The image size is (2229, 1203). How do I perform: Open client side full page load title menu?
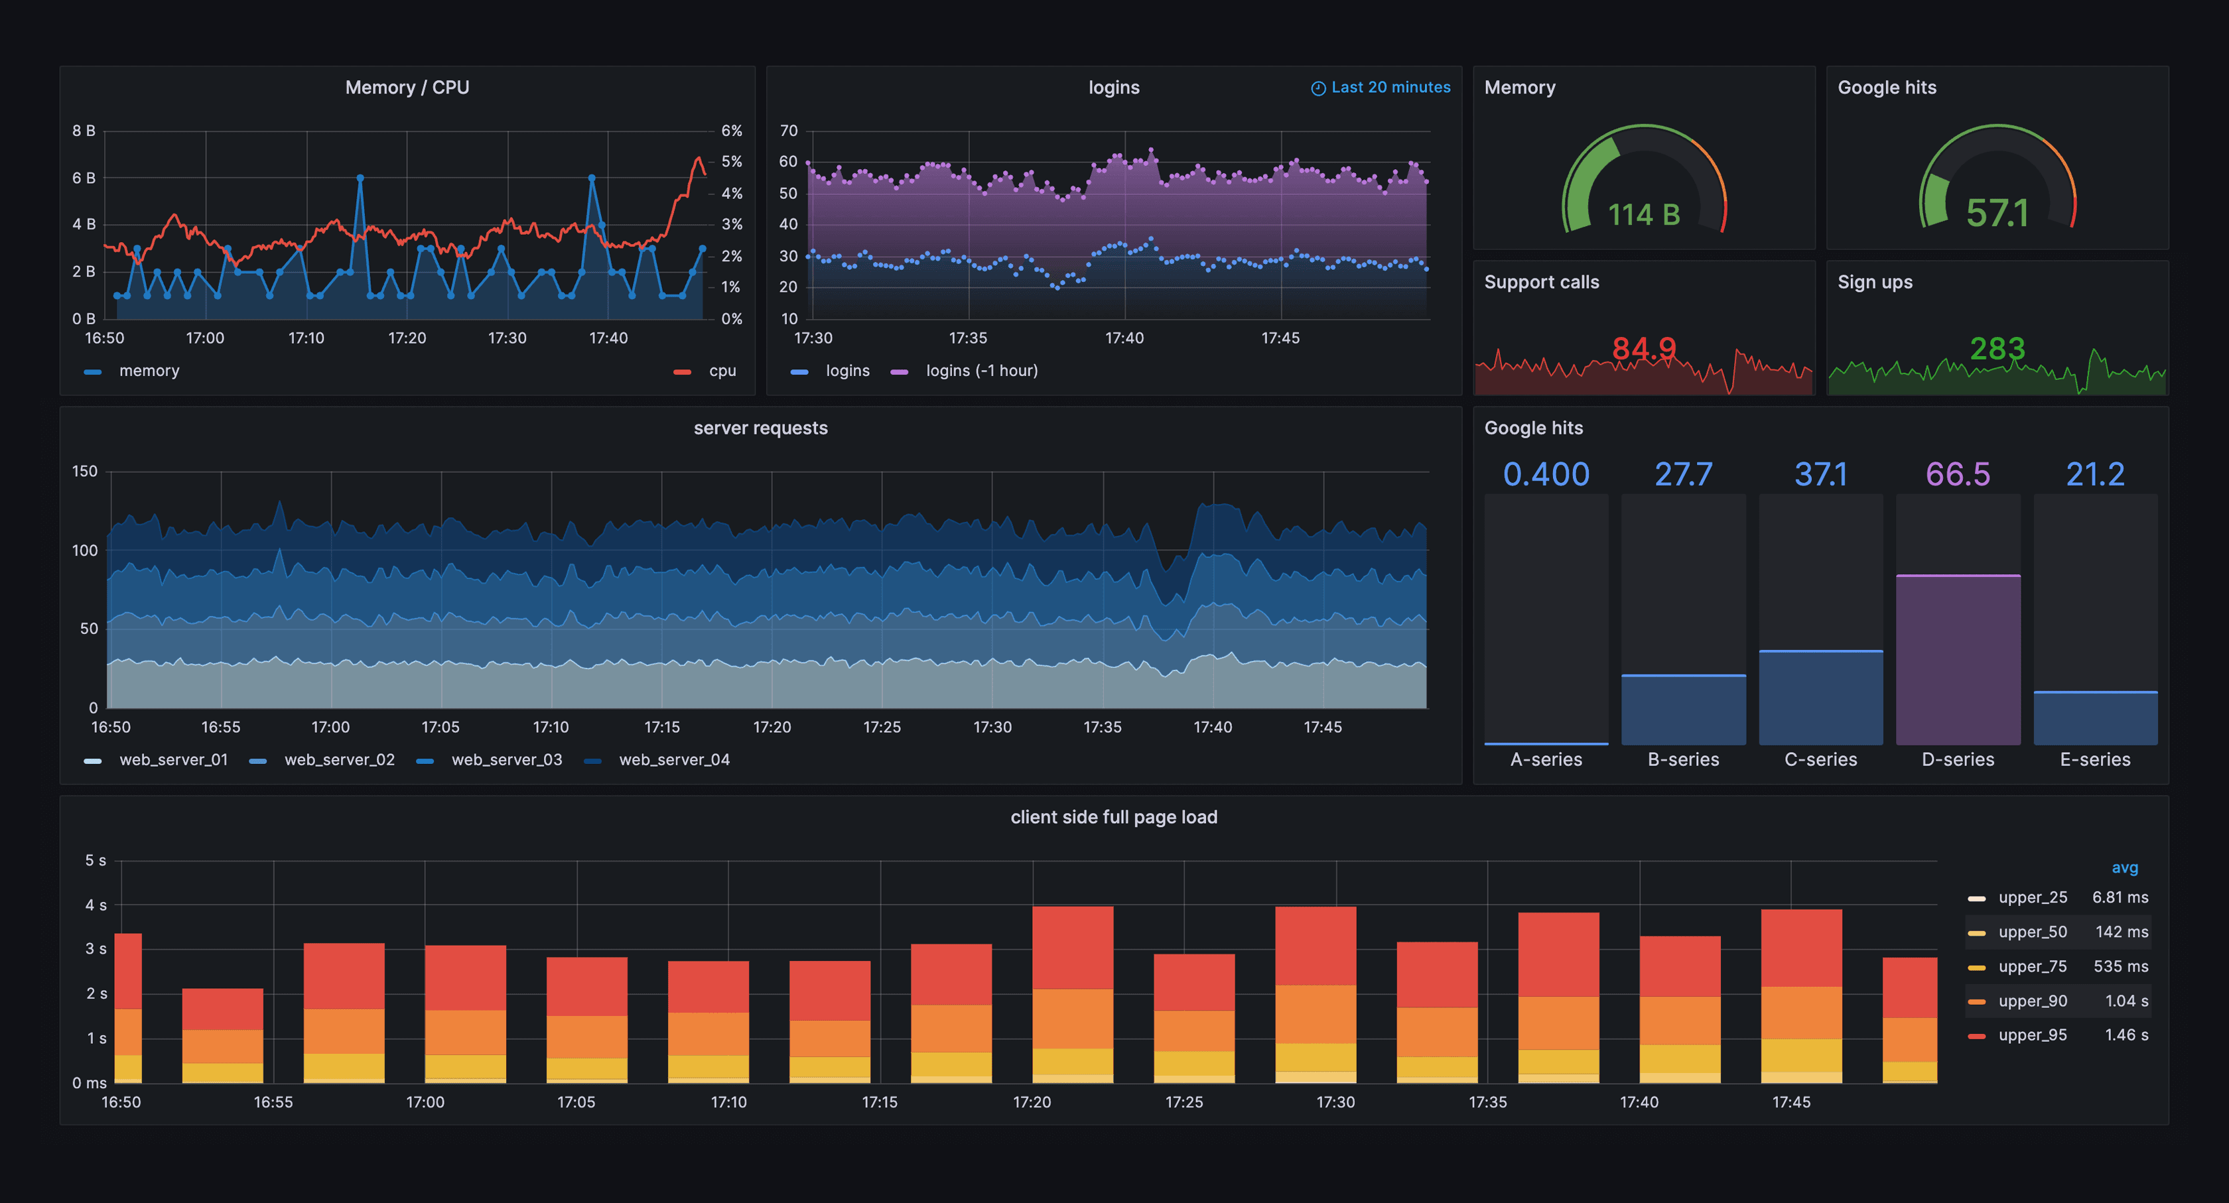1114,817
